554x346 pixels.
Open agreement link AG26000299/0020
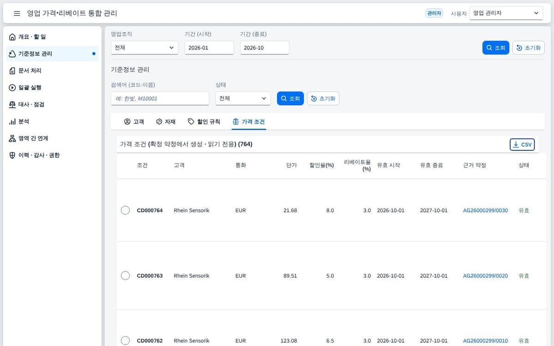[485, 276]
